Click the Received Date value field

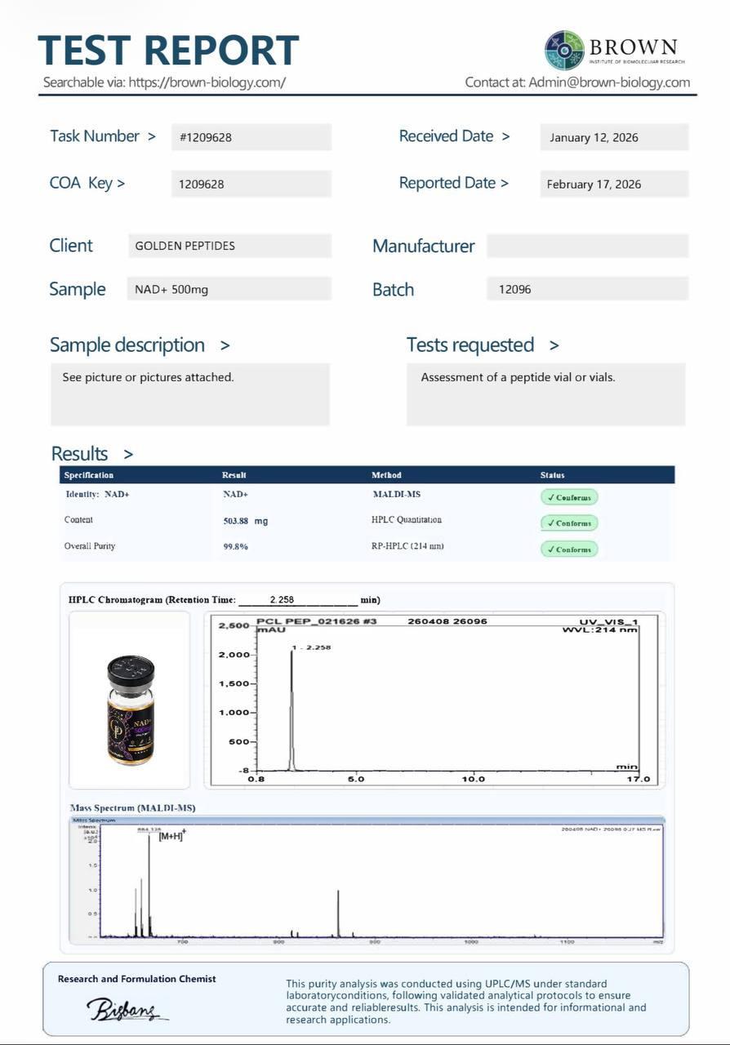tap(614, 137)
